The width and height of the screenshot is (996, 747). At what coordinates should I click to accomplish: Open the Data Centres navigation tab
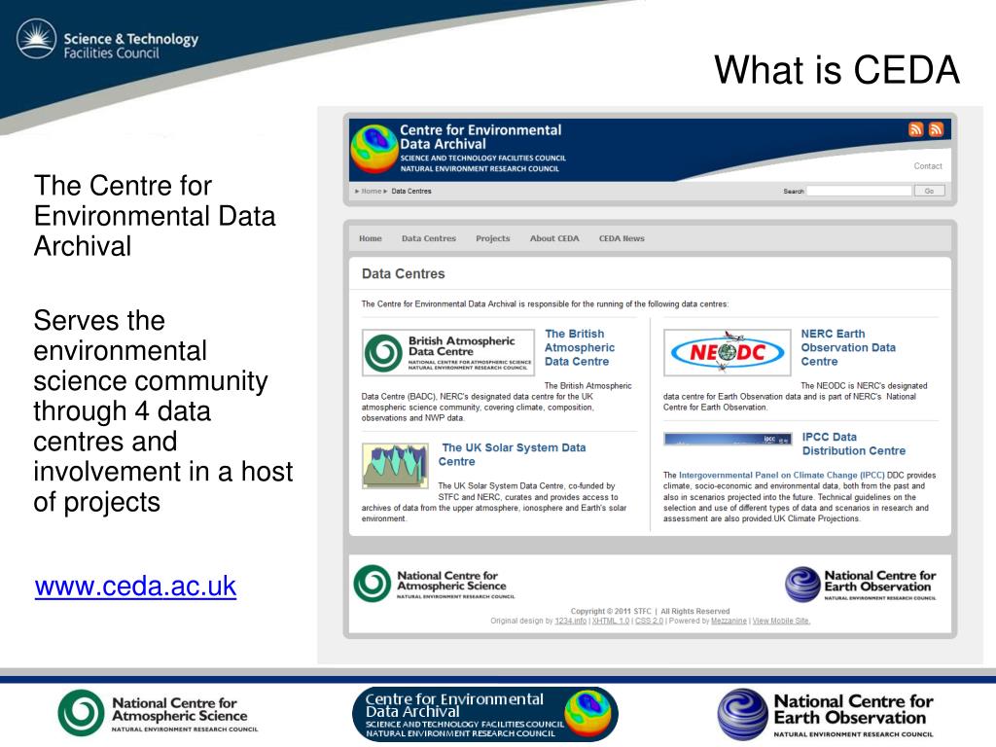pos(429,238)
